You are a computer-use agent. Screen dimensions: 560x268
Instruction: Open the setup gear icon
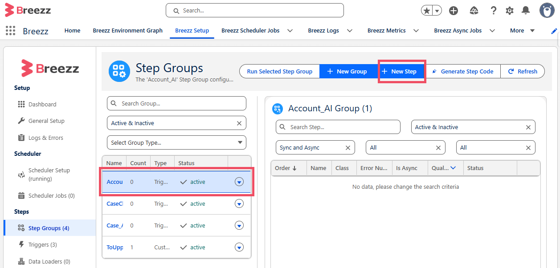pyautogui.click(x=510, y=11)
